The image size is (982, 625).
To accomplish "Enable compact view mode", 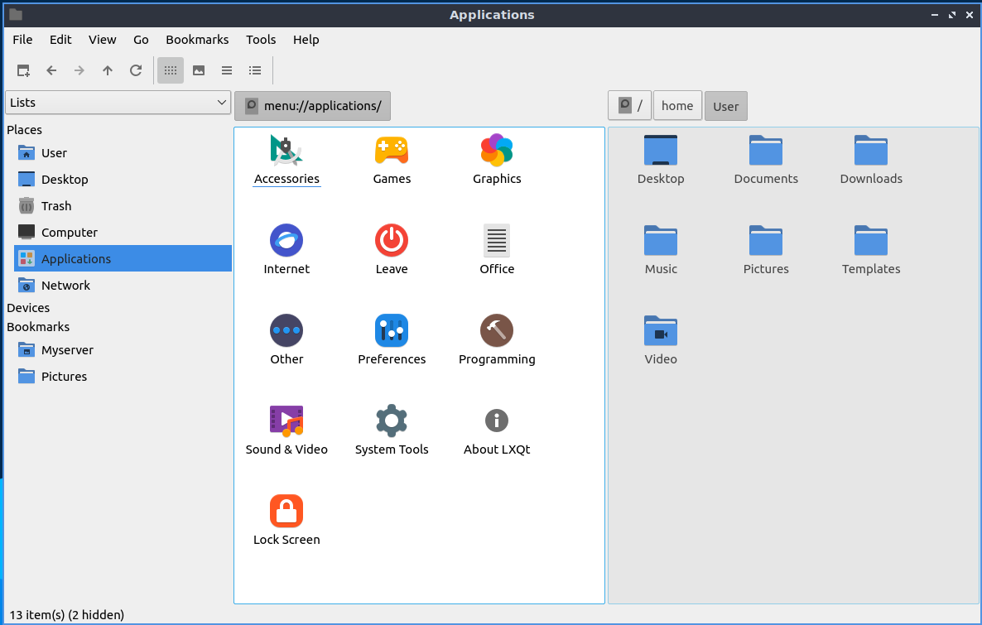I will (x=227, y=71).
